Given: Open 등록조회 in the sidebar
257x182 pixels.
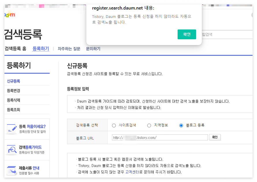Looking at the screenshot, I should (14, 109).
